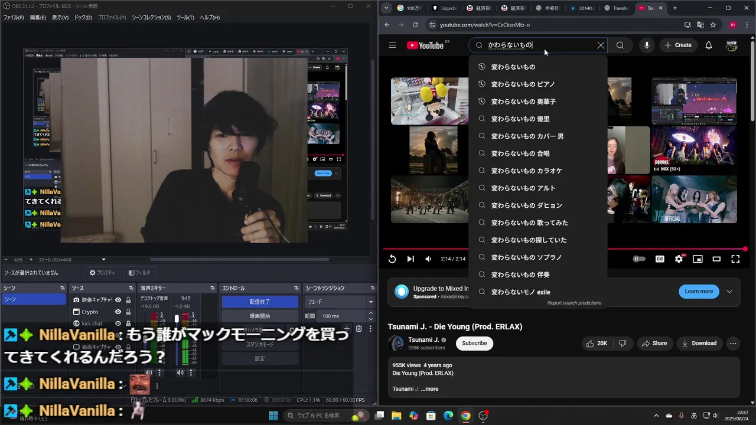Open more actions ellipsis under video
Viewport: 756px width, 425px height.
tap(733, 343)
